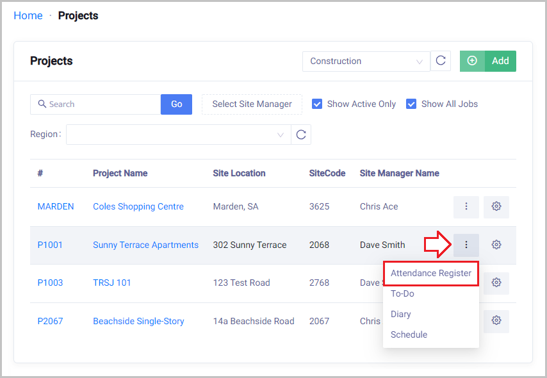This screenshot has width=547, height=378.
Task: Open settings gear for Beachside Single-Story
Action: (496, 321)
